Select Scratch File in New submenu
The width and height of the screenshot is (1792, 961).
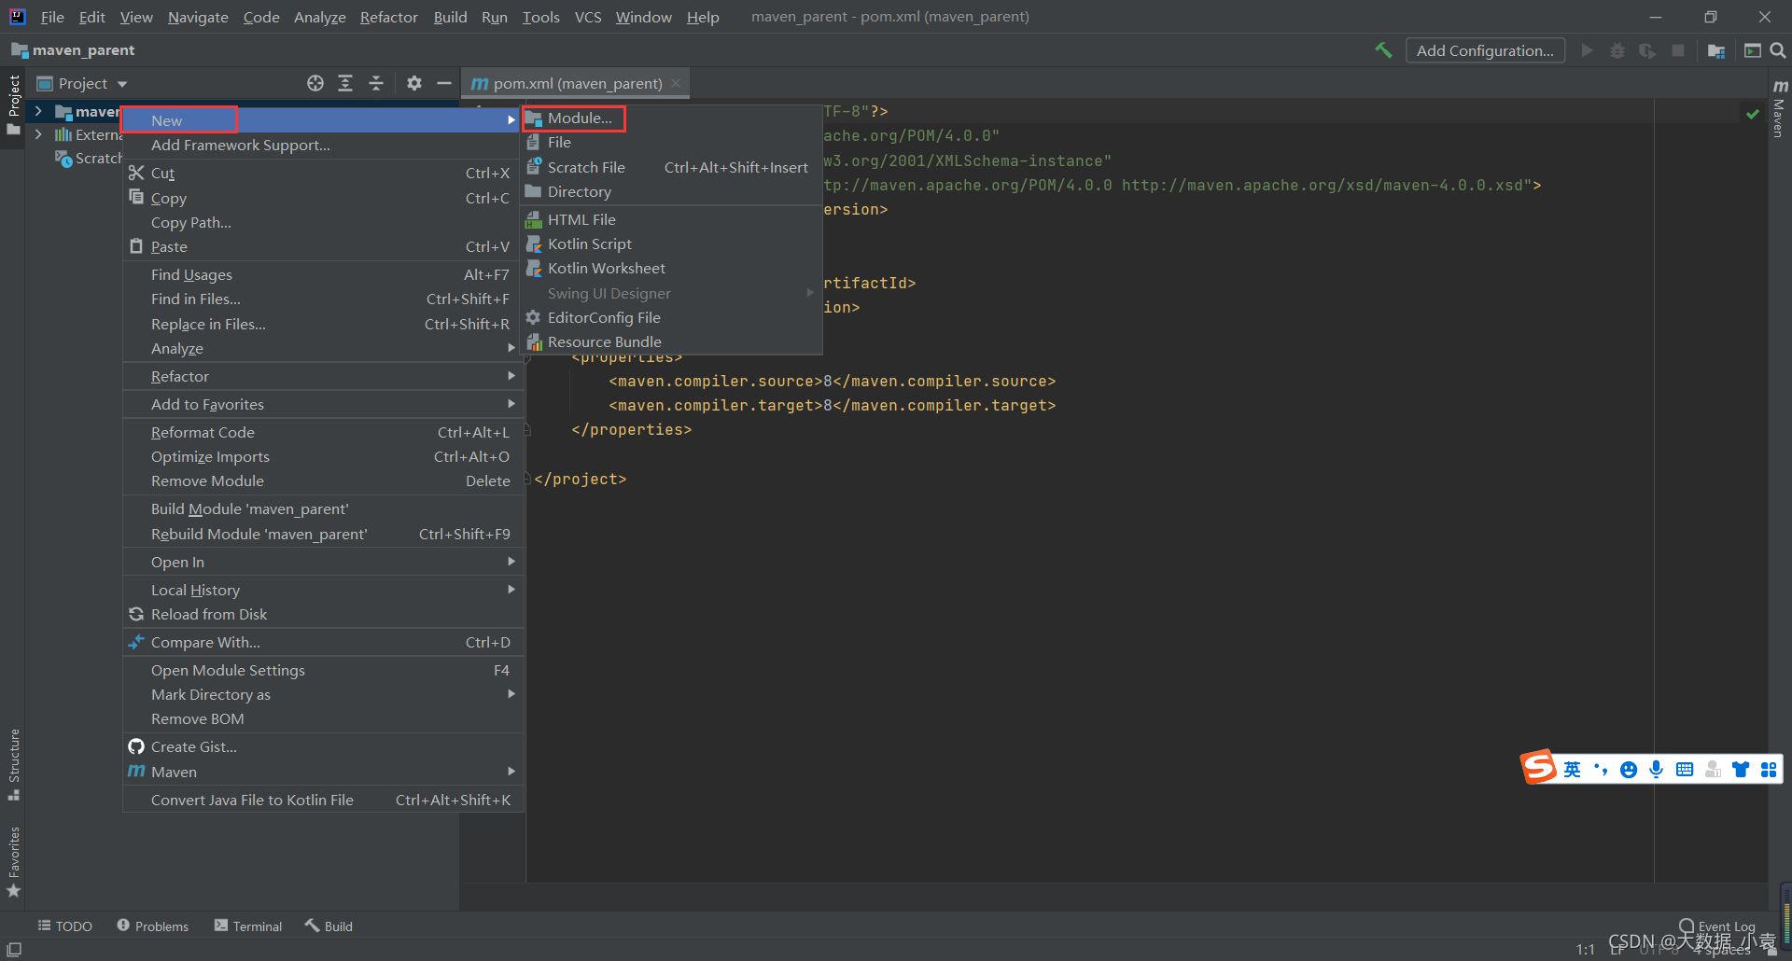(671, 167)
